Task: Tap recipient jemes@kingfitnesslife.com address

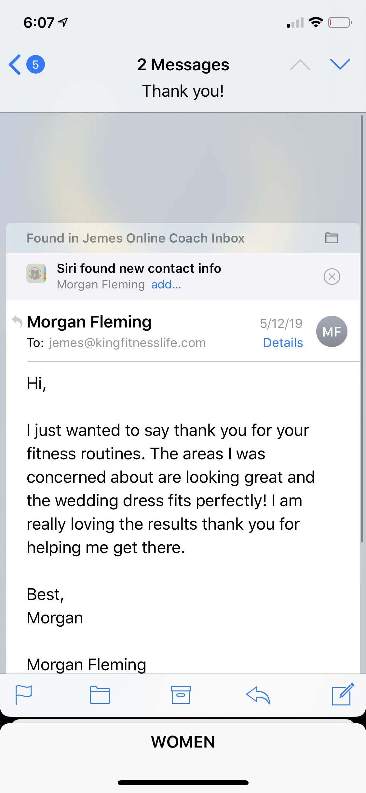Action: [127, 343]
